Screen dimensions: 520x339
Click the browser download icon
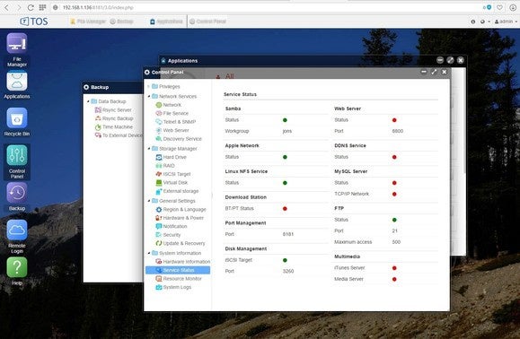pos(513,7)
